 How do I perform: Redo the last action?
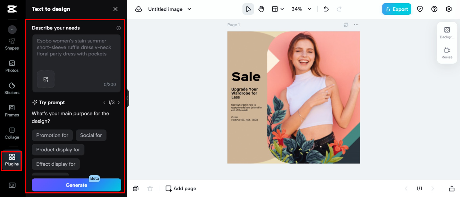[x=339, y=9]
